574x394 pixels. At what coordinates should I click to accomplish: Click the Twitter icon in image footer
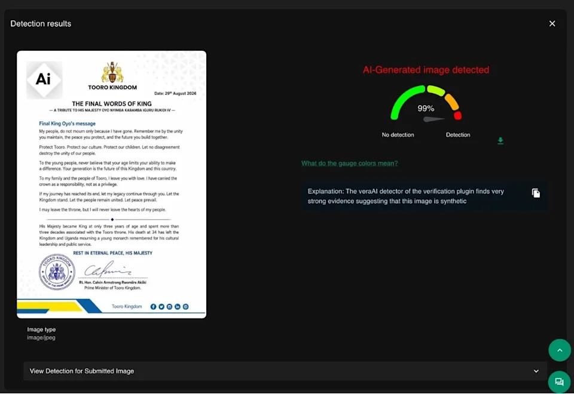click(161, 307)
